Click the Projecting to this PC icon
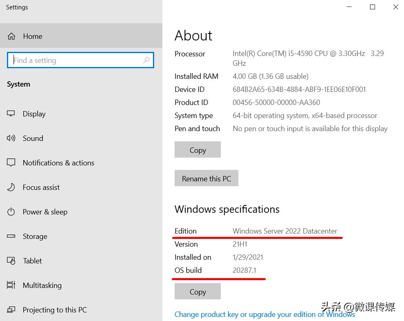 pos(11,310)
